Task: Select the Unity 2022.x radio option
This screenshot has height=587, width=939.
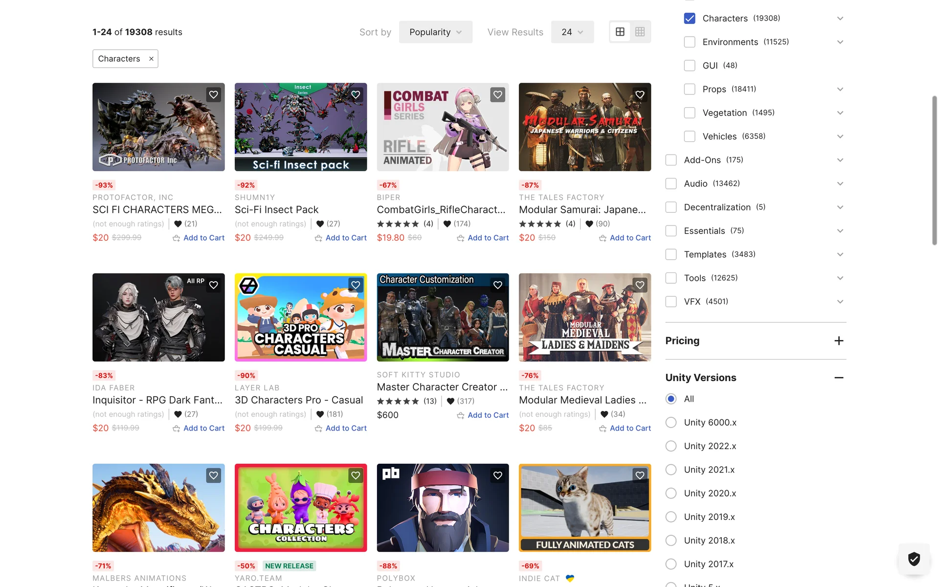Action: [x=671, y=446]
